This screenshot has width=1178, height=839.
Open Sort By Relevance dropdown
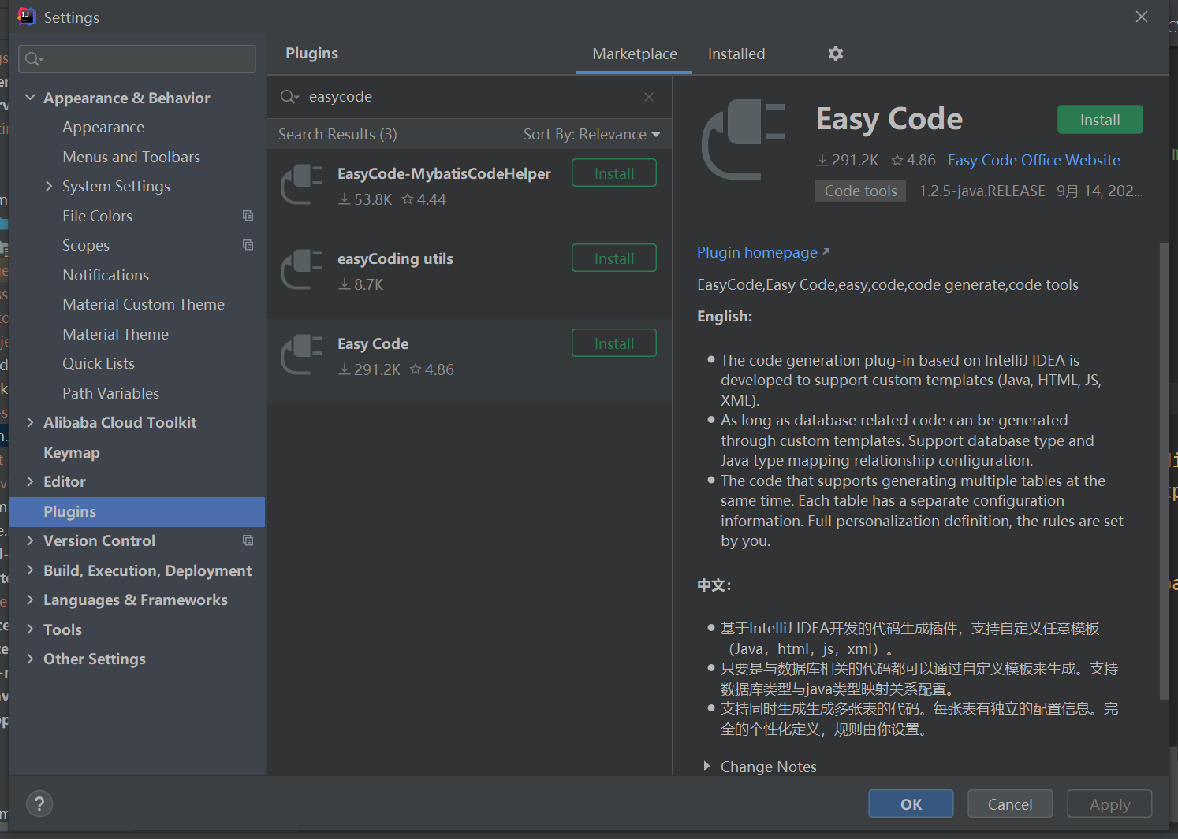pyautogui.click(x=591, y=135)
